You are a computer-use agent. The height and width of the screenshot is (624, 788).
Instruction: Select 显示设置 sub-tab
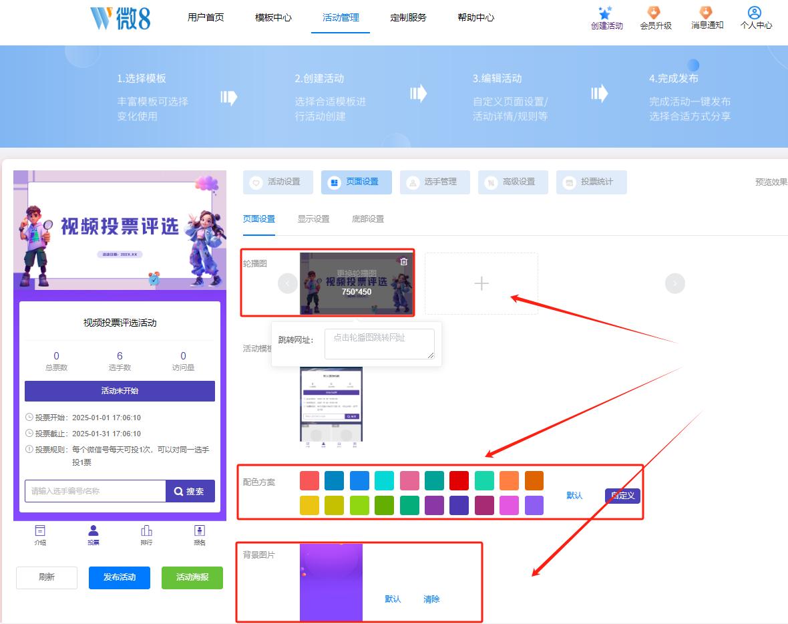tap(314, 218)
